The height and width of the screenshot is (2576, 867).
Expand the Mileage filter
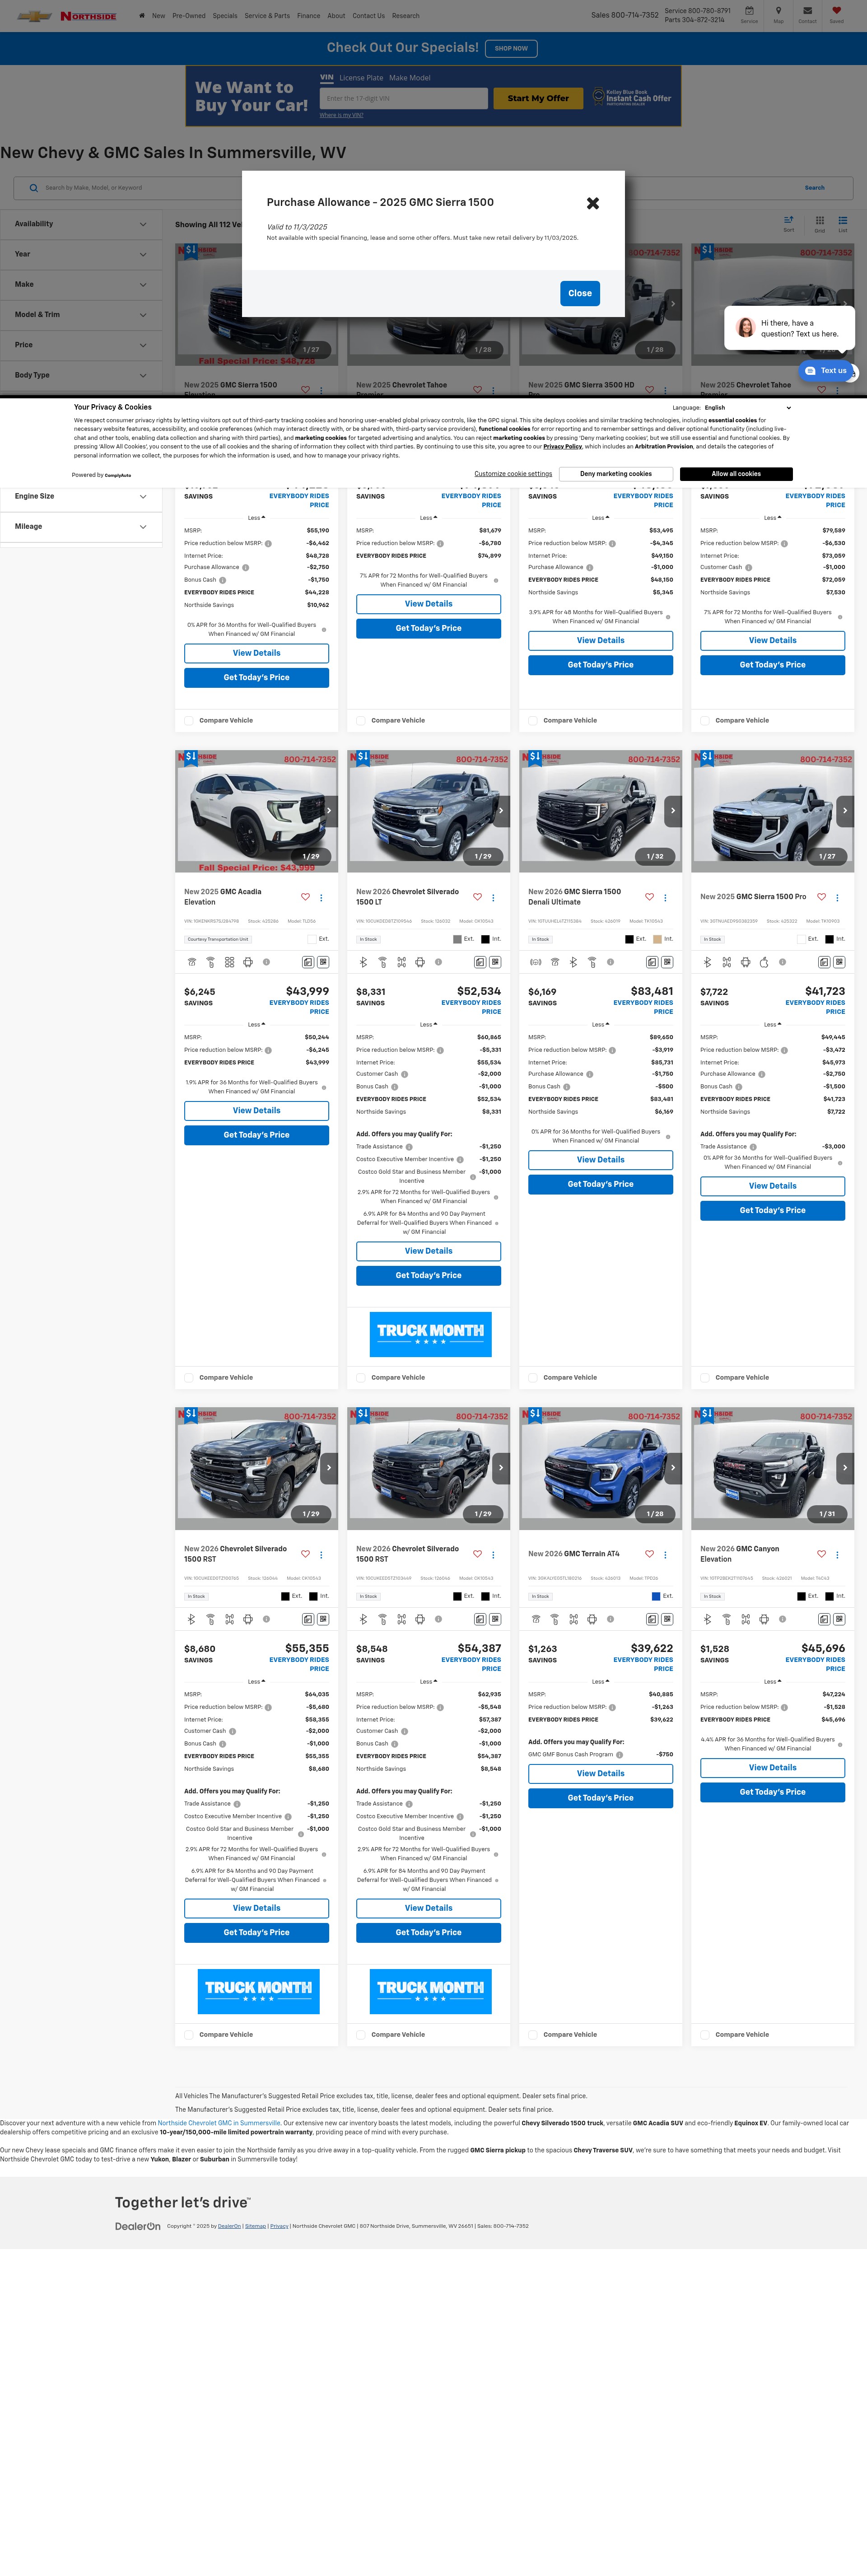point(81,527)
